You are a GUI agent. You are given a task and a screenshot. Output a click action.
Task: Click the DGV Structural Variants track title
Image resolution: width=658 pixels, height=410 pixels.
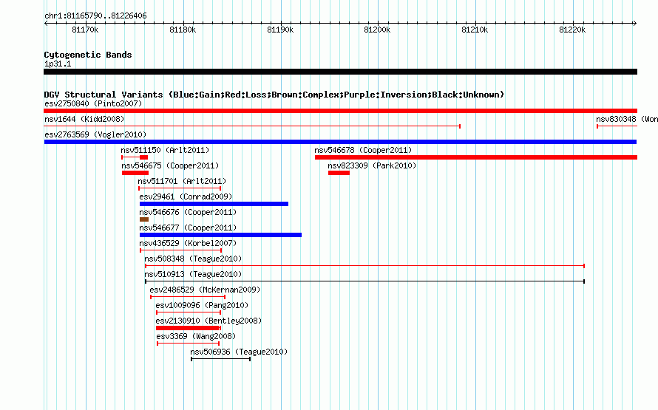click(274, 95)
